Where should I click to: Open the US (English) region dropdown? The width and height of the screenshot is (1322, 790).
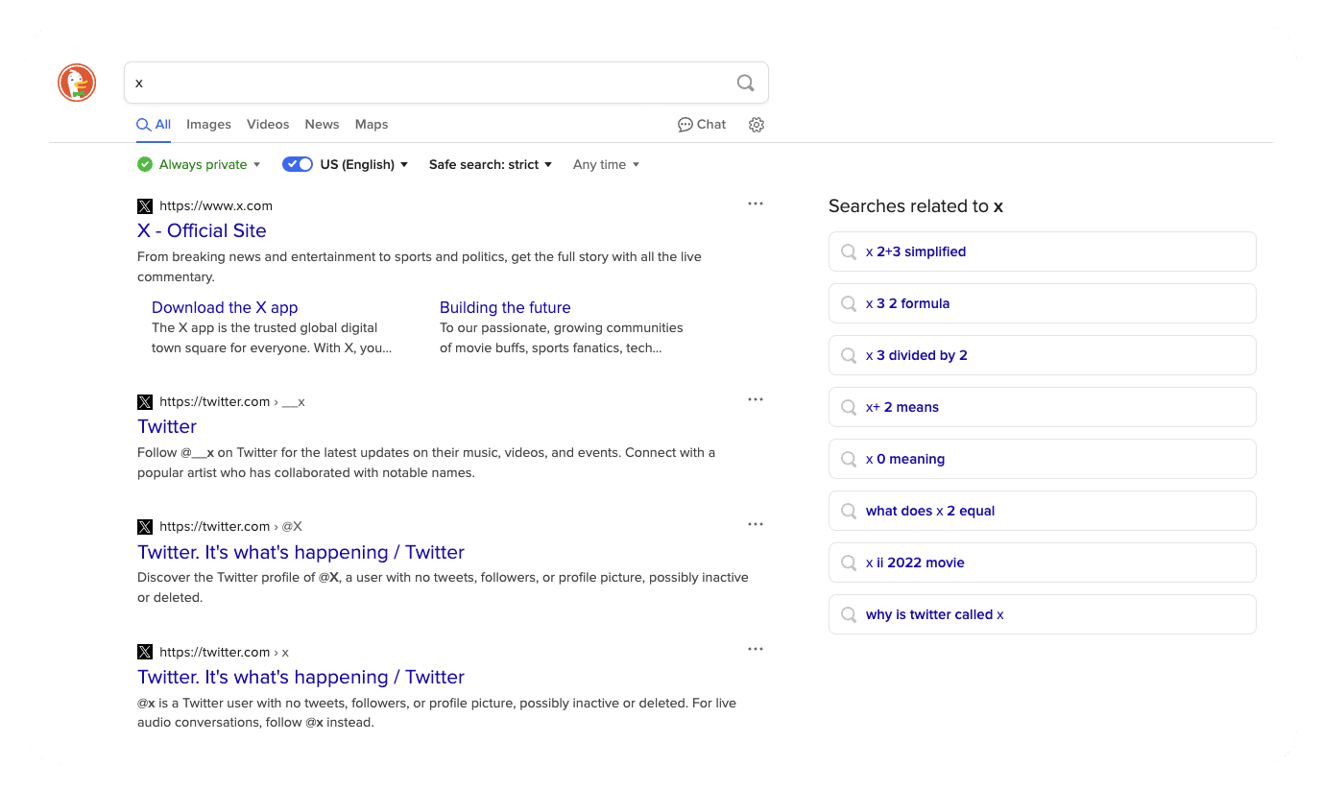tap(364, 164)
